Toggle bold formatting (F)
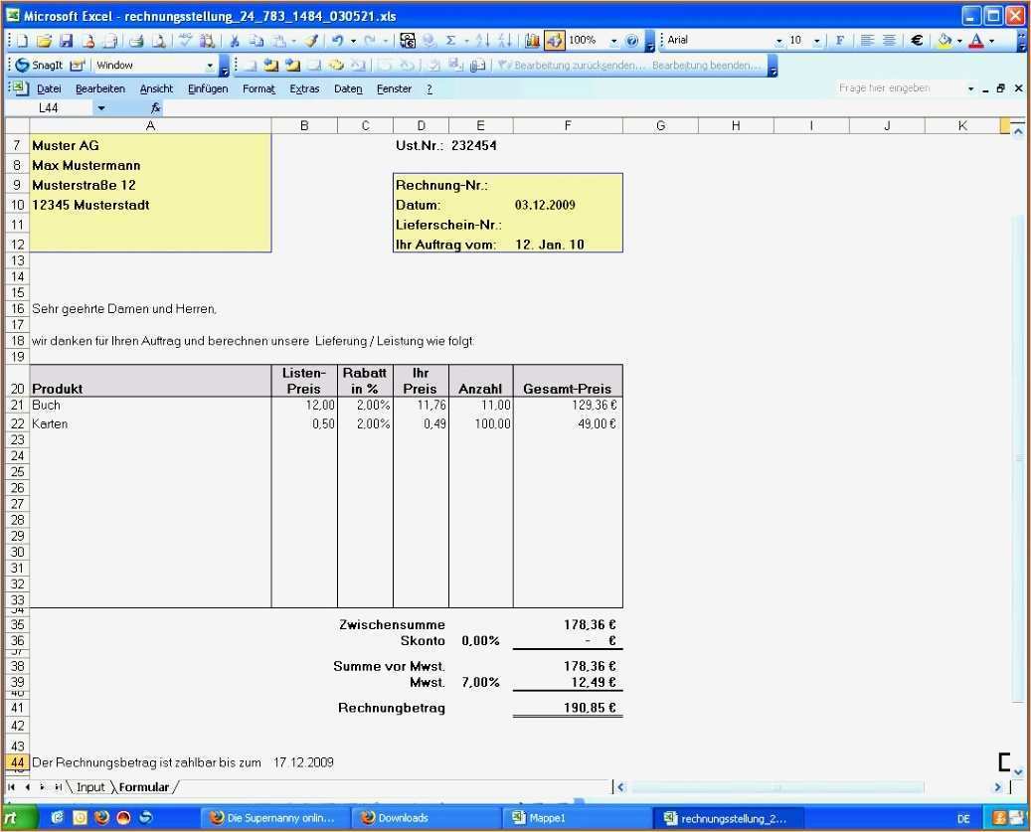 pyautogui.click(x=840, y=41)
